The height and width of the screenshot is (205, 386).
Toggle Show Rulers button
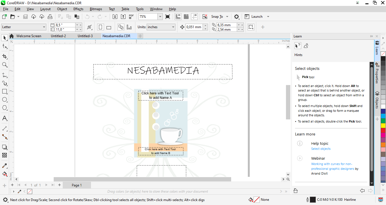[178, 17]
